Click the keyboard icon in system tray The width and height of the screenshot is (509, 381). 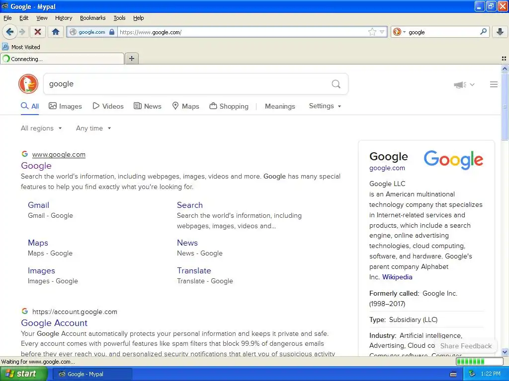453,374
